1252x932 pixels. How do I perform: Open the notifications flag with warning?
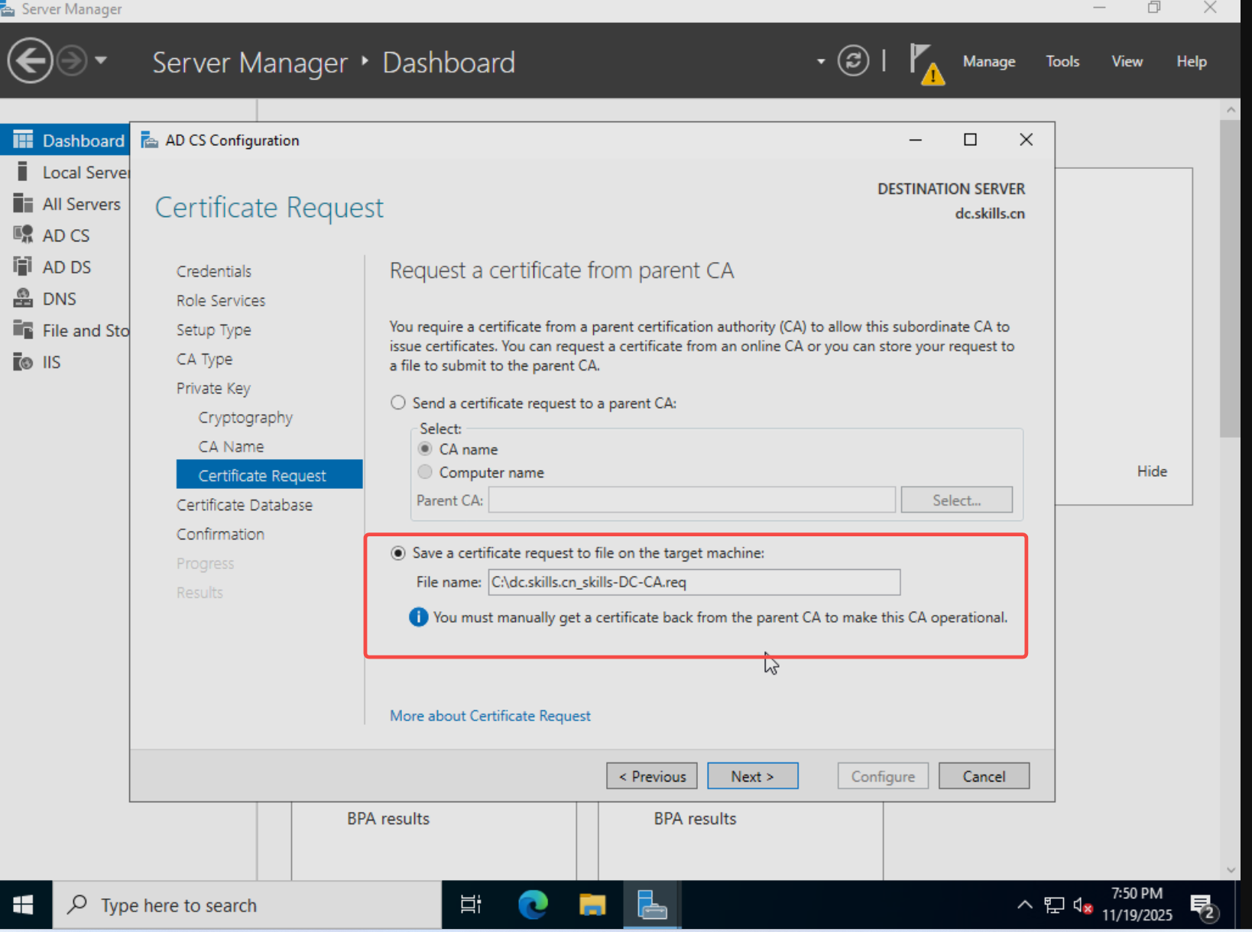(x=926, y=63)
